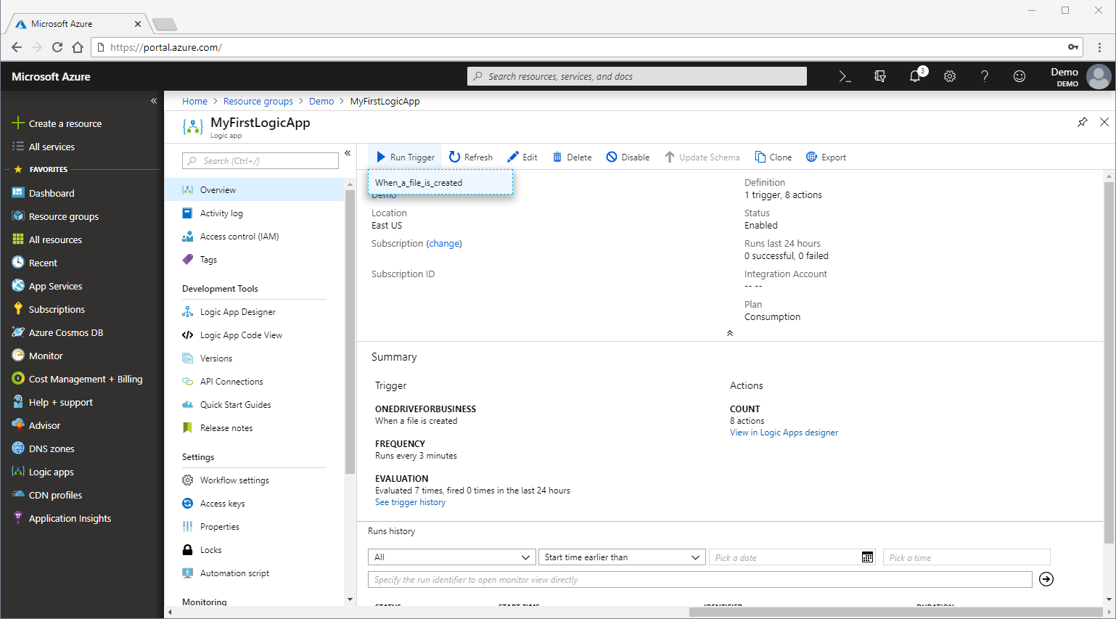Image resolution: width=1116 pixels, height=619 pixels.
Task: Click the Home breadcrumb link
Action: 194,101
